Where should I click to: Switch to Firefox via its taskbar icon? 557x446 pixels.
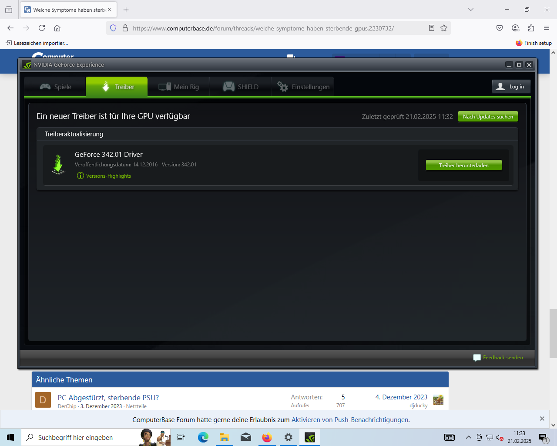pyautogui.click(x=267, y=437)
